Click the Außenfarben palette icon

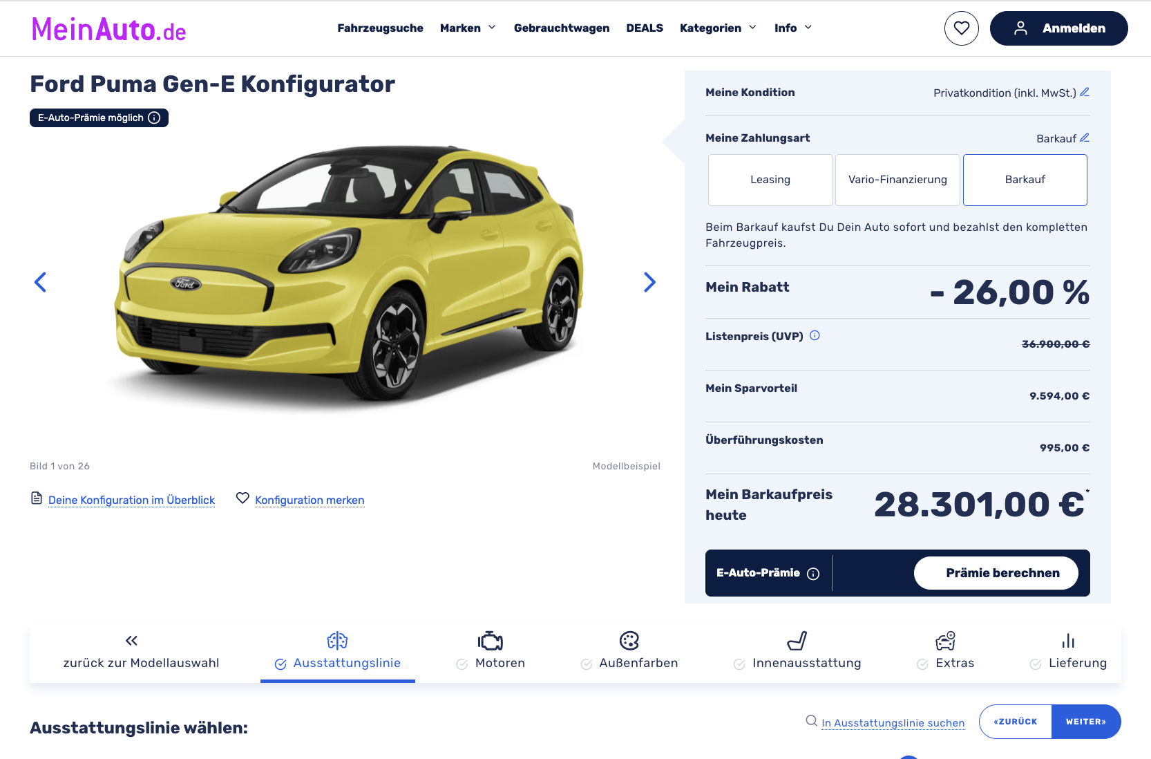tap(629, 641)
